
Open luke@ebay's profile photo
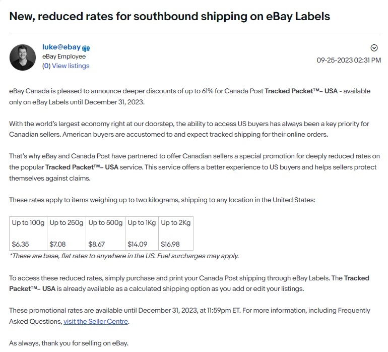click(x=23, y=57)
